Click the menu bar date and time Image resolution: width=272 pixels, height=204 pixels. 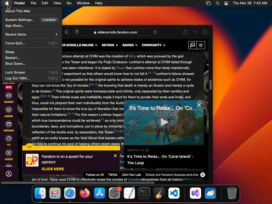coord(250,3)
